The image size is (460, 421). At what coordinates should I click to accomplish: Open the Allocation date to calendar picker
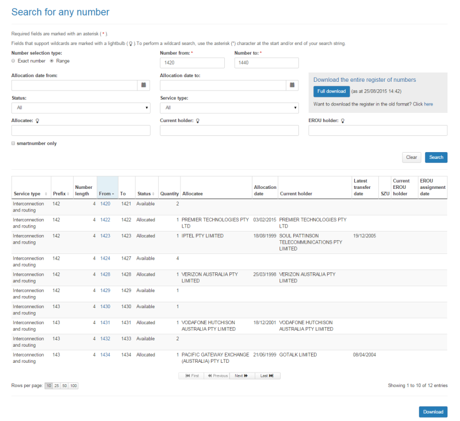coord(292,85)
